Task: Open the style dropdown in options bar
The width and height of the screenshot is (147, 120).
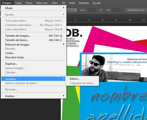Action: [x=72, y=10]
